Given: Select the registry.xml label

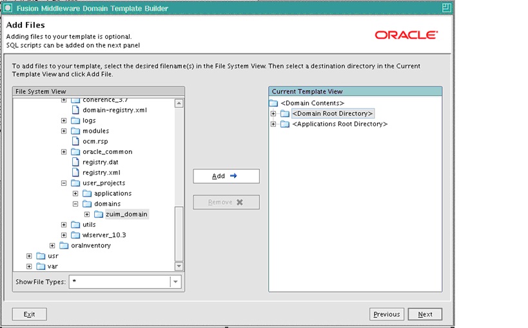Looking at the screenshot, I should click(x=101, y=173).
